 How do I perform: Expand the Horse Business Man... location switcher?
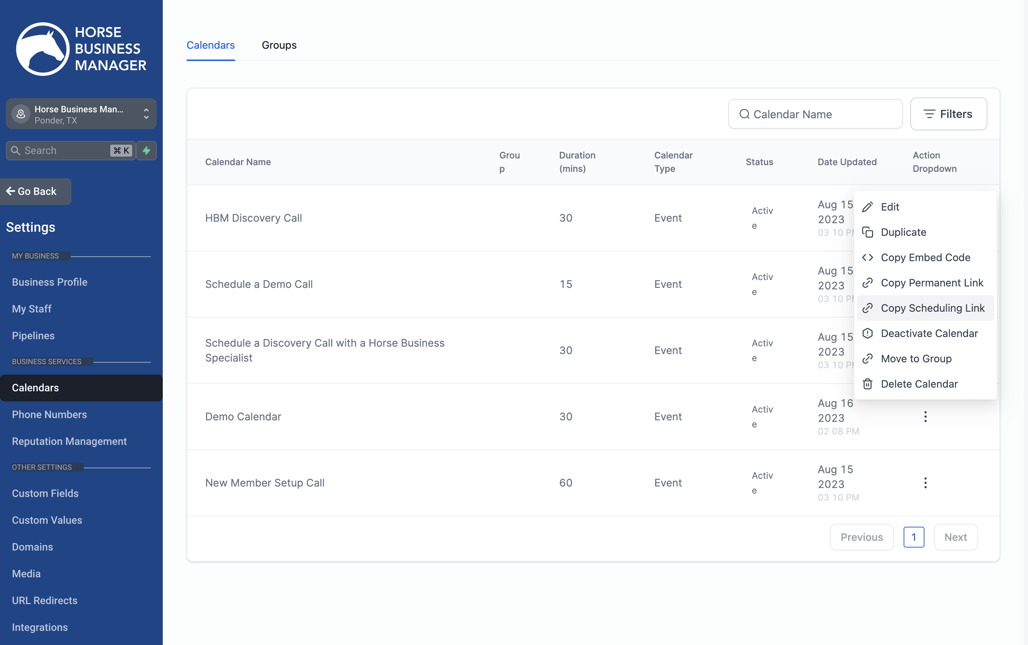(x=81, y=114)
